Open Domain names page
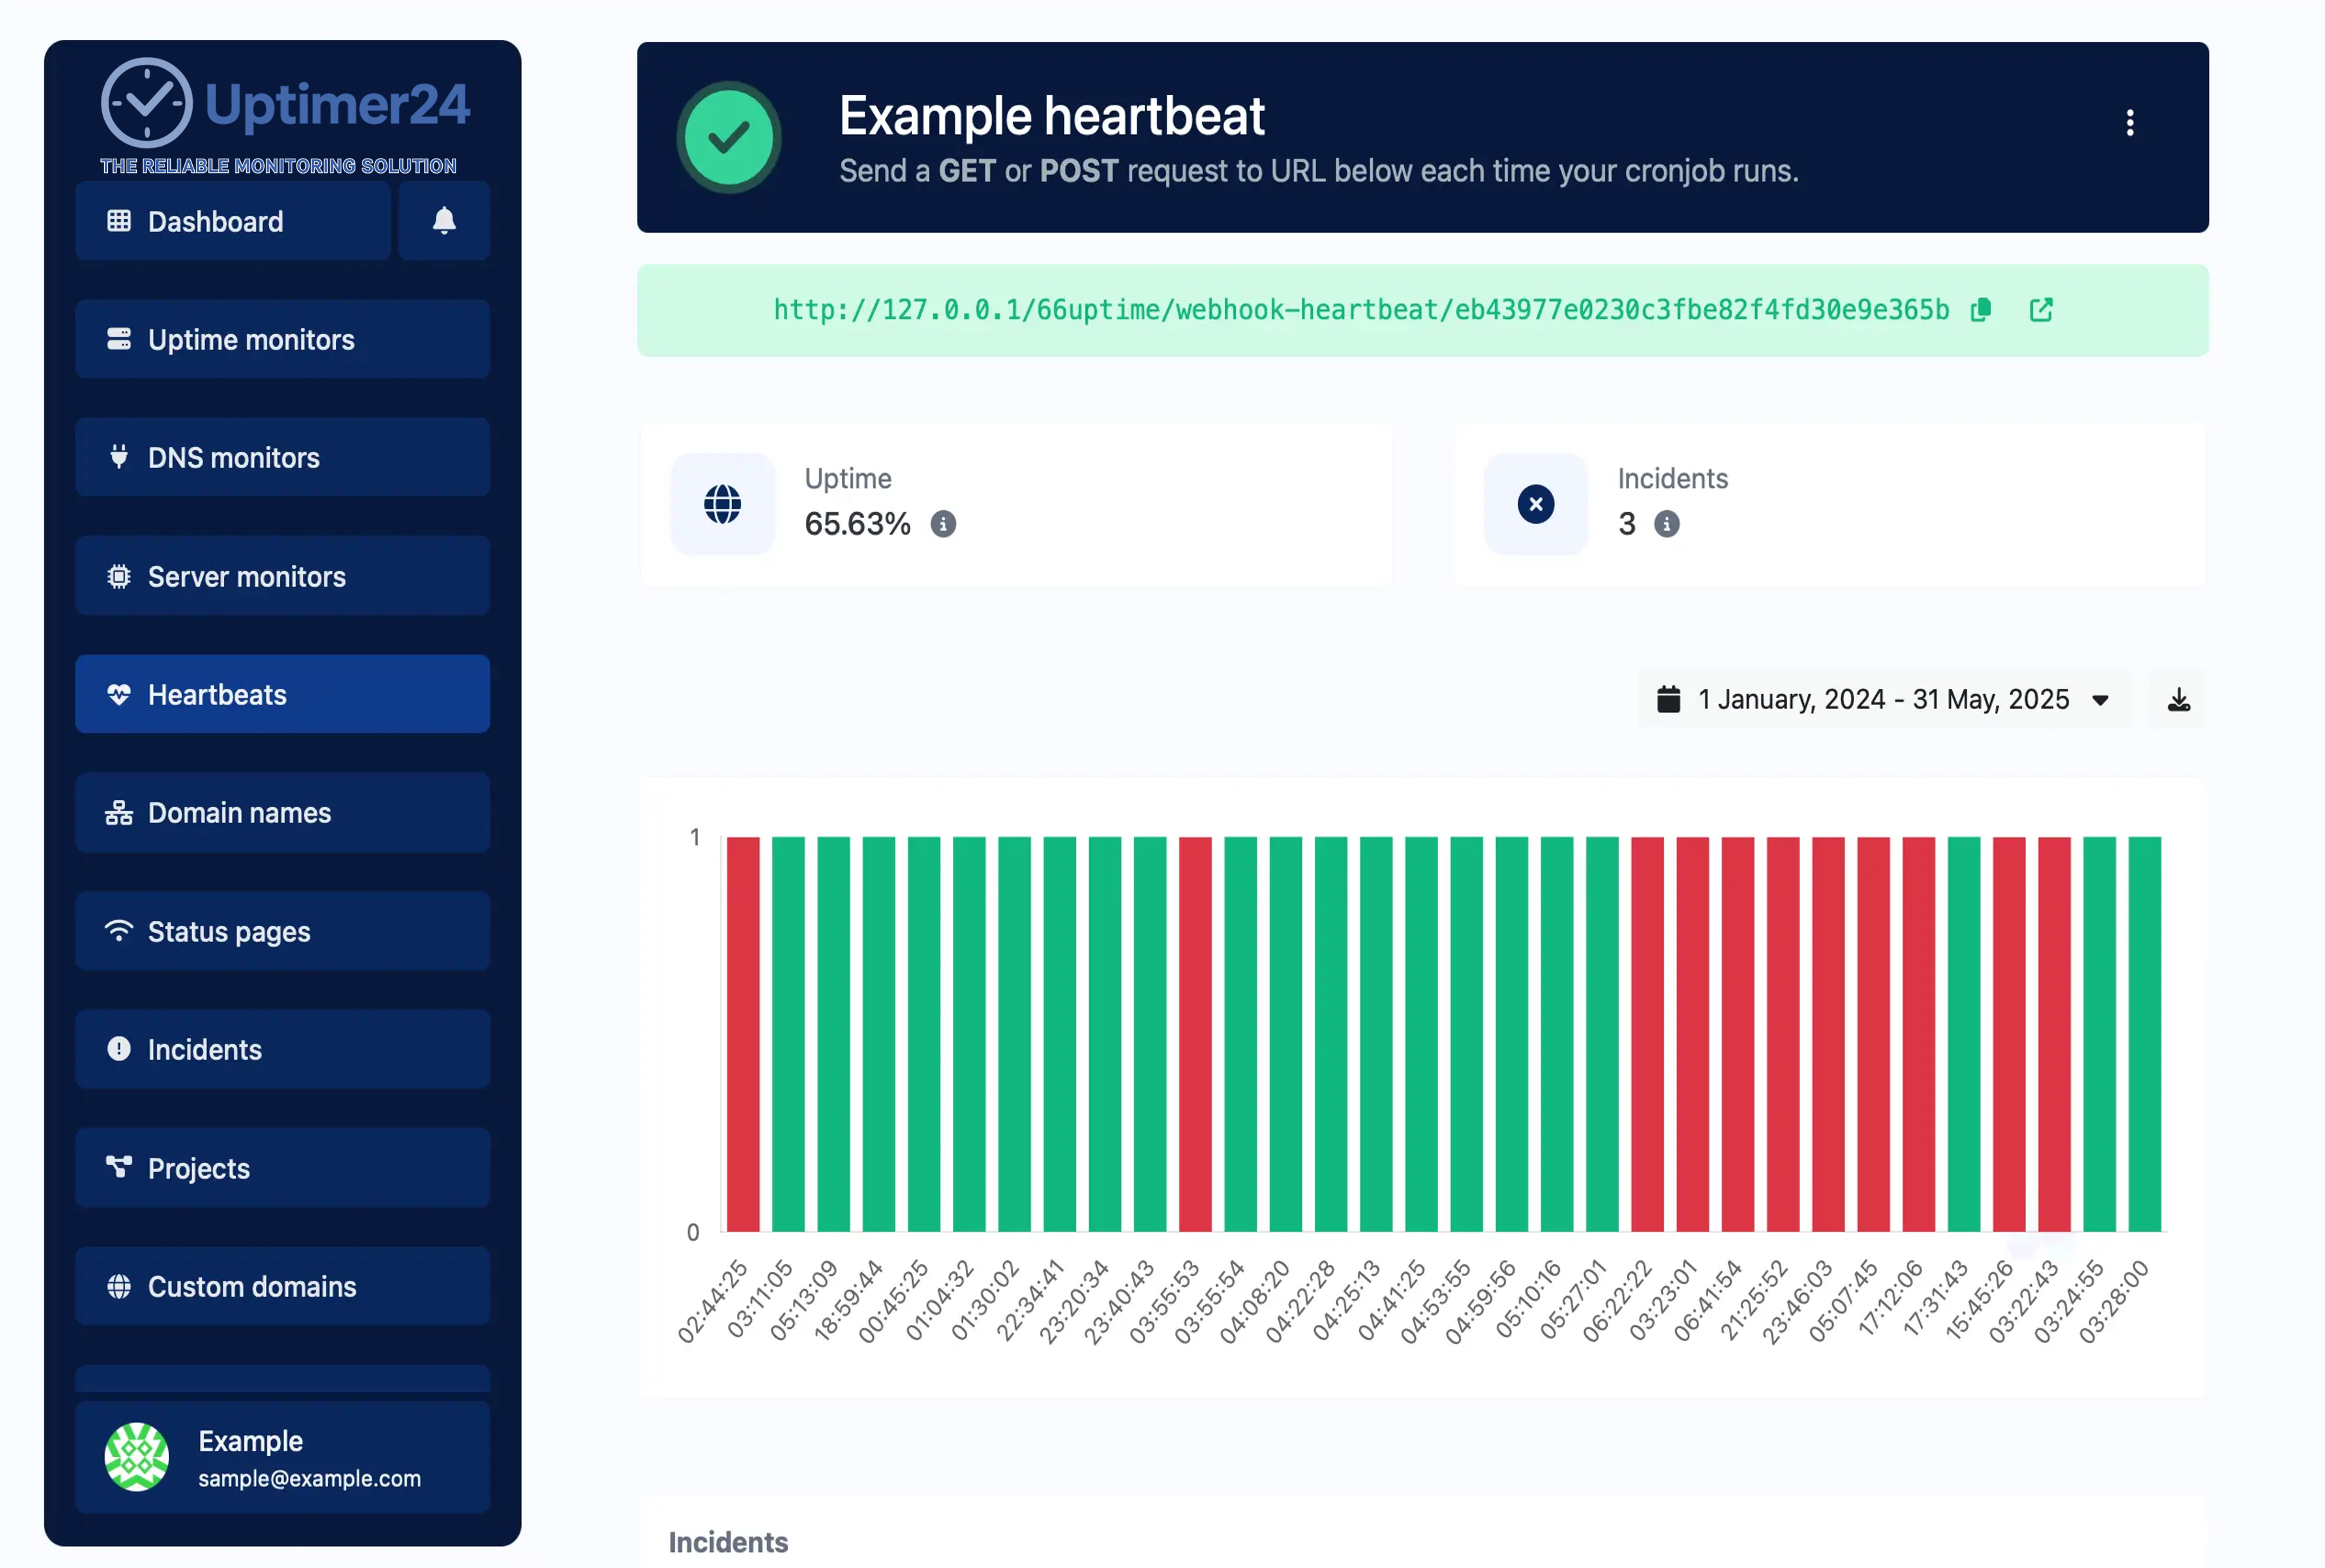Image resolution: width=2325 pixels, height=1568 pixels. click(x=282, y=813)
